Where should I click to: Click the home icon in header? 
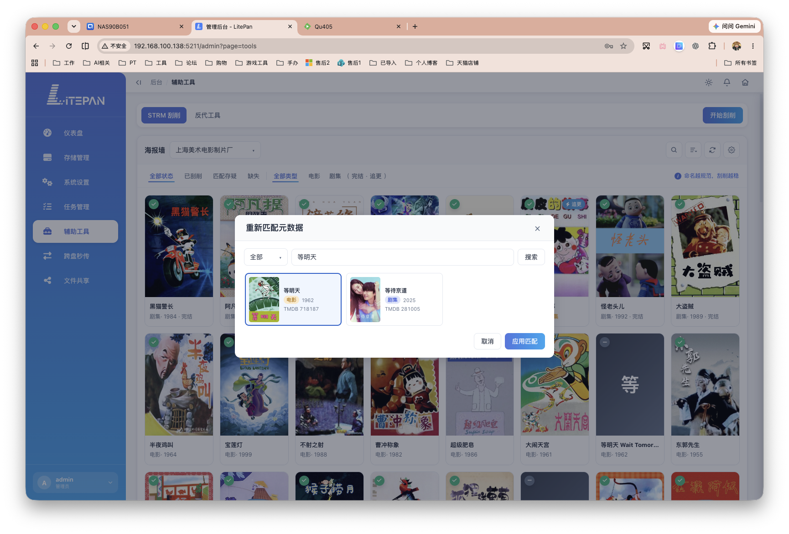pos(745,82)
